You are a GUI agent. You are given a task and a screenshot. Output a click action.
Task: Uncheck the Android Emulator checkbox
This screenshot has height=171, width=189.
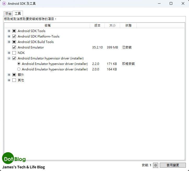coord(14,47)
